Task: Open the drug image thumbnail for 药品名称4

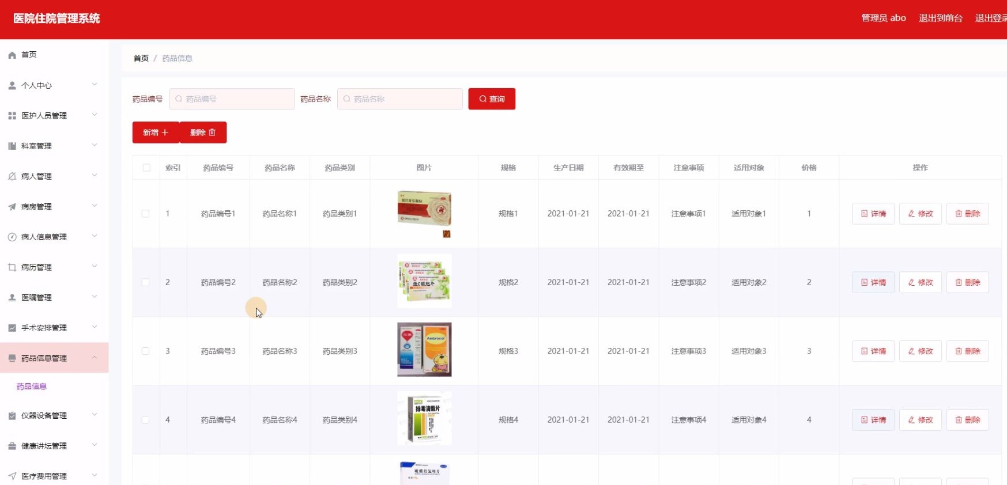Action: (424, 419)
